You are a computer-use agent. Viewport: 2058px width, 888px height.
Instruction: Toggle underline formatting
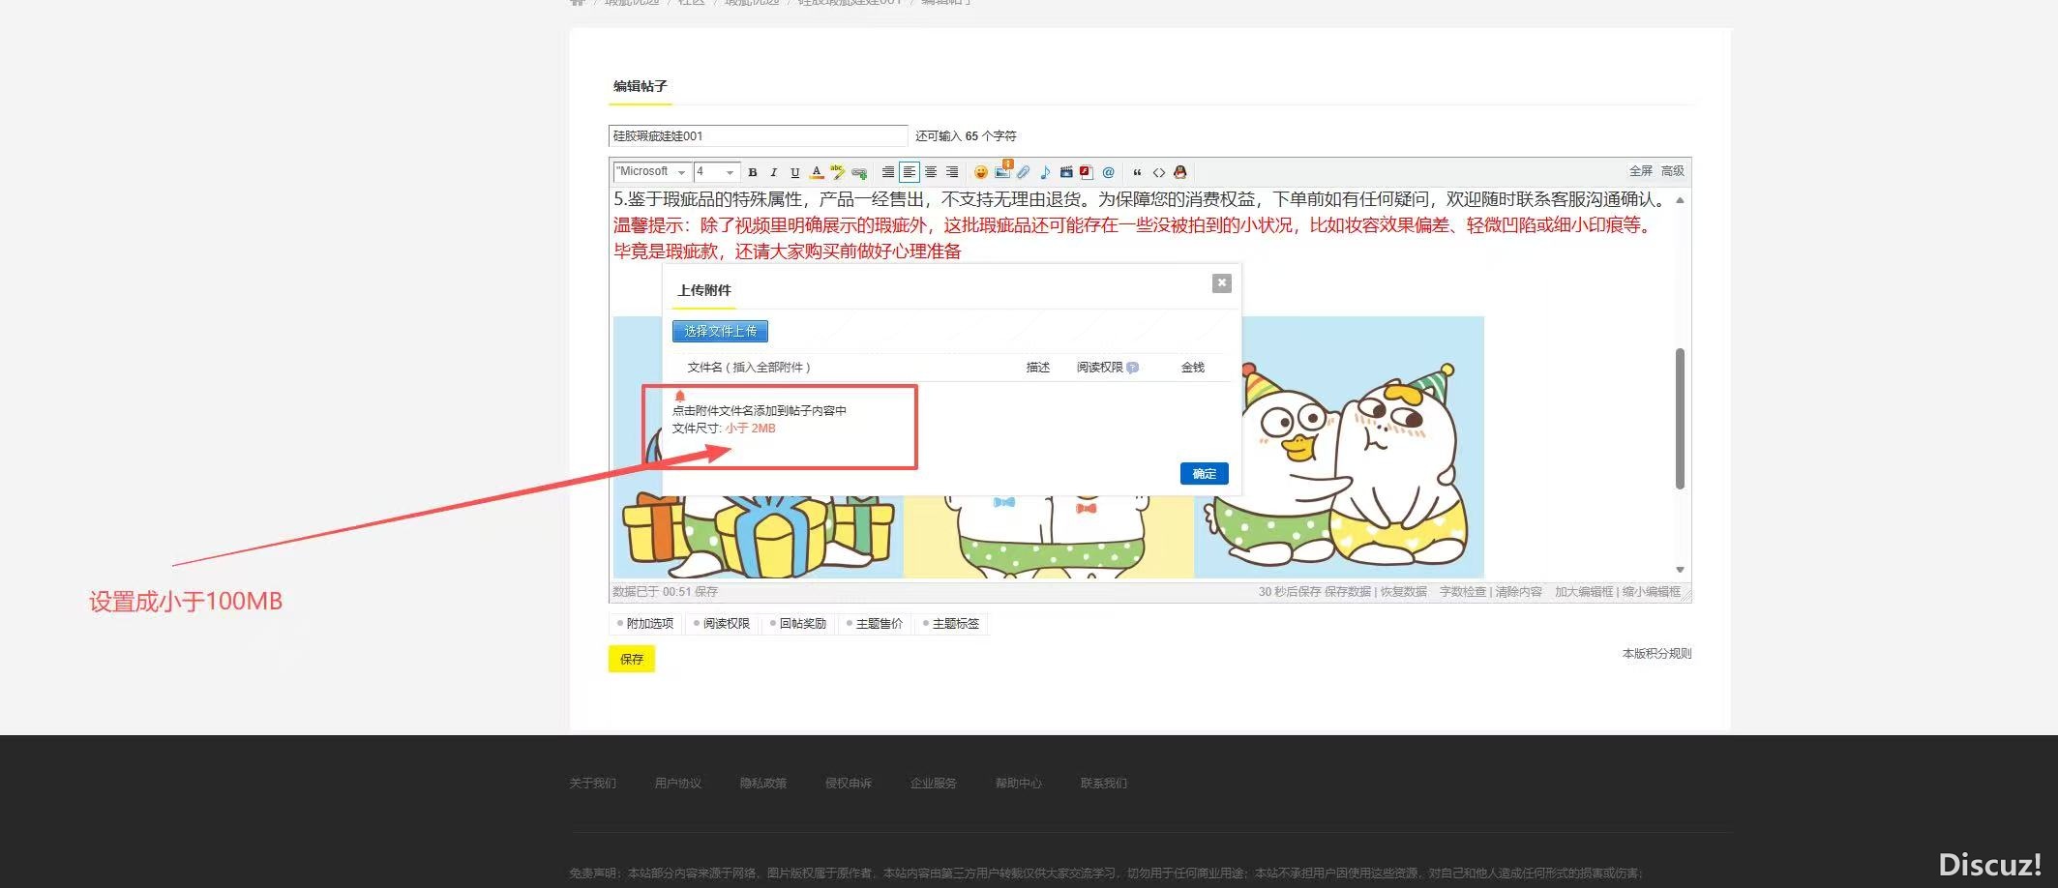coord(794,172)
